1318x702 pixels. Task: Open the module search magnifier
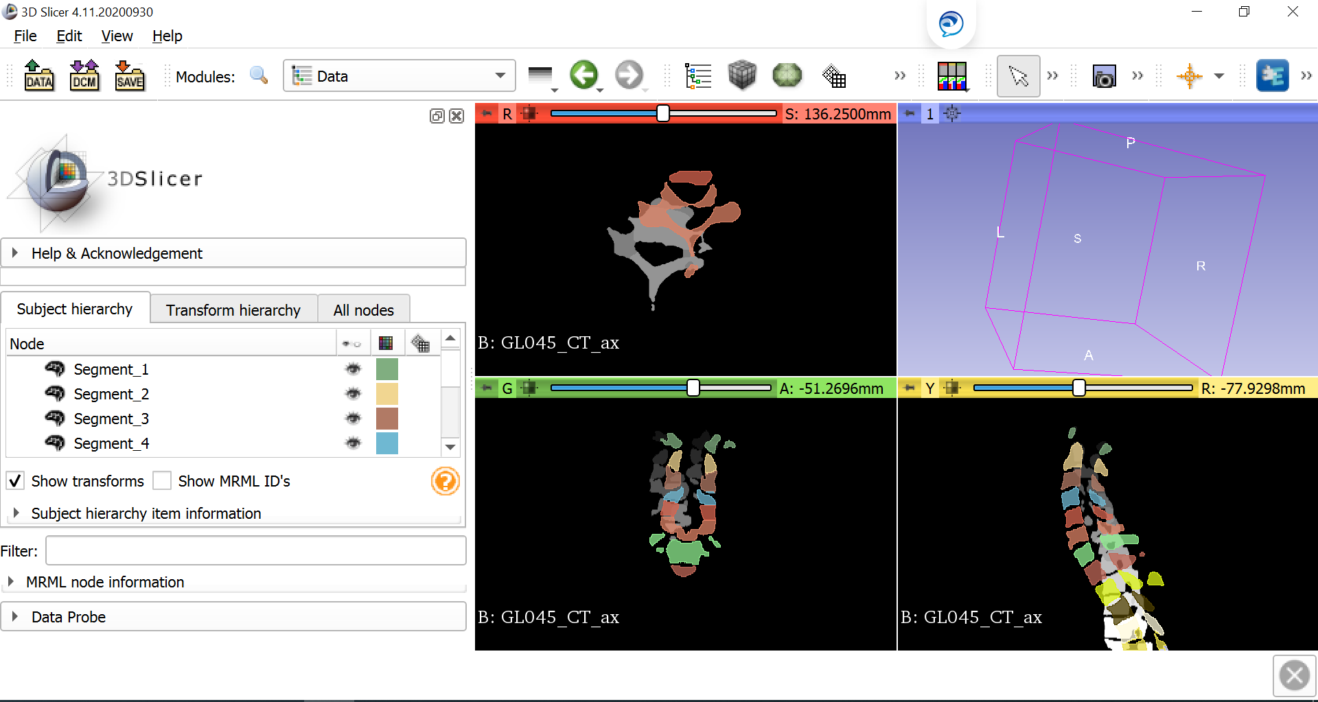pos(259,75)
